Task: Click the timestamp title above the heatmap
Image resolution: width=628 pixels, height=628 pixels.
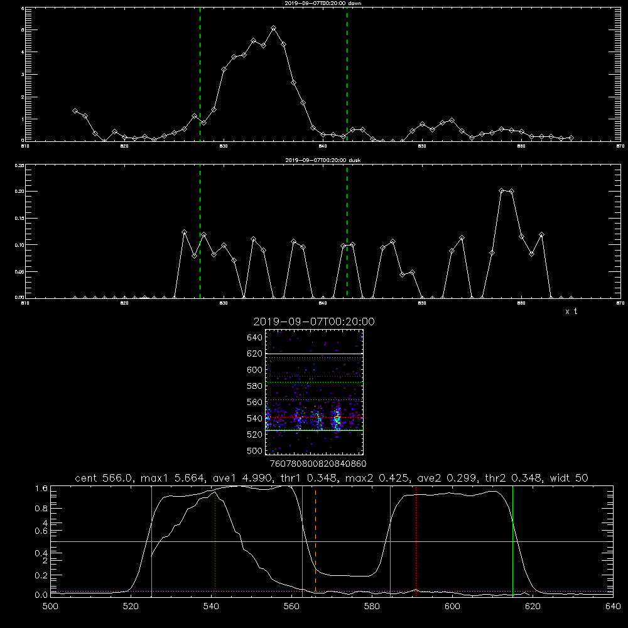Action: tap(314, 322)
